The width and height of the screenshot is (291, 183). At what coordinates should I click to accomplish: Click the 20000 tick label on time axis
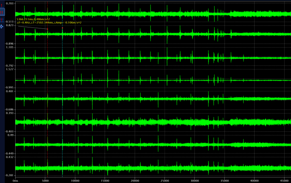(135, 181)
